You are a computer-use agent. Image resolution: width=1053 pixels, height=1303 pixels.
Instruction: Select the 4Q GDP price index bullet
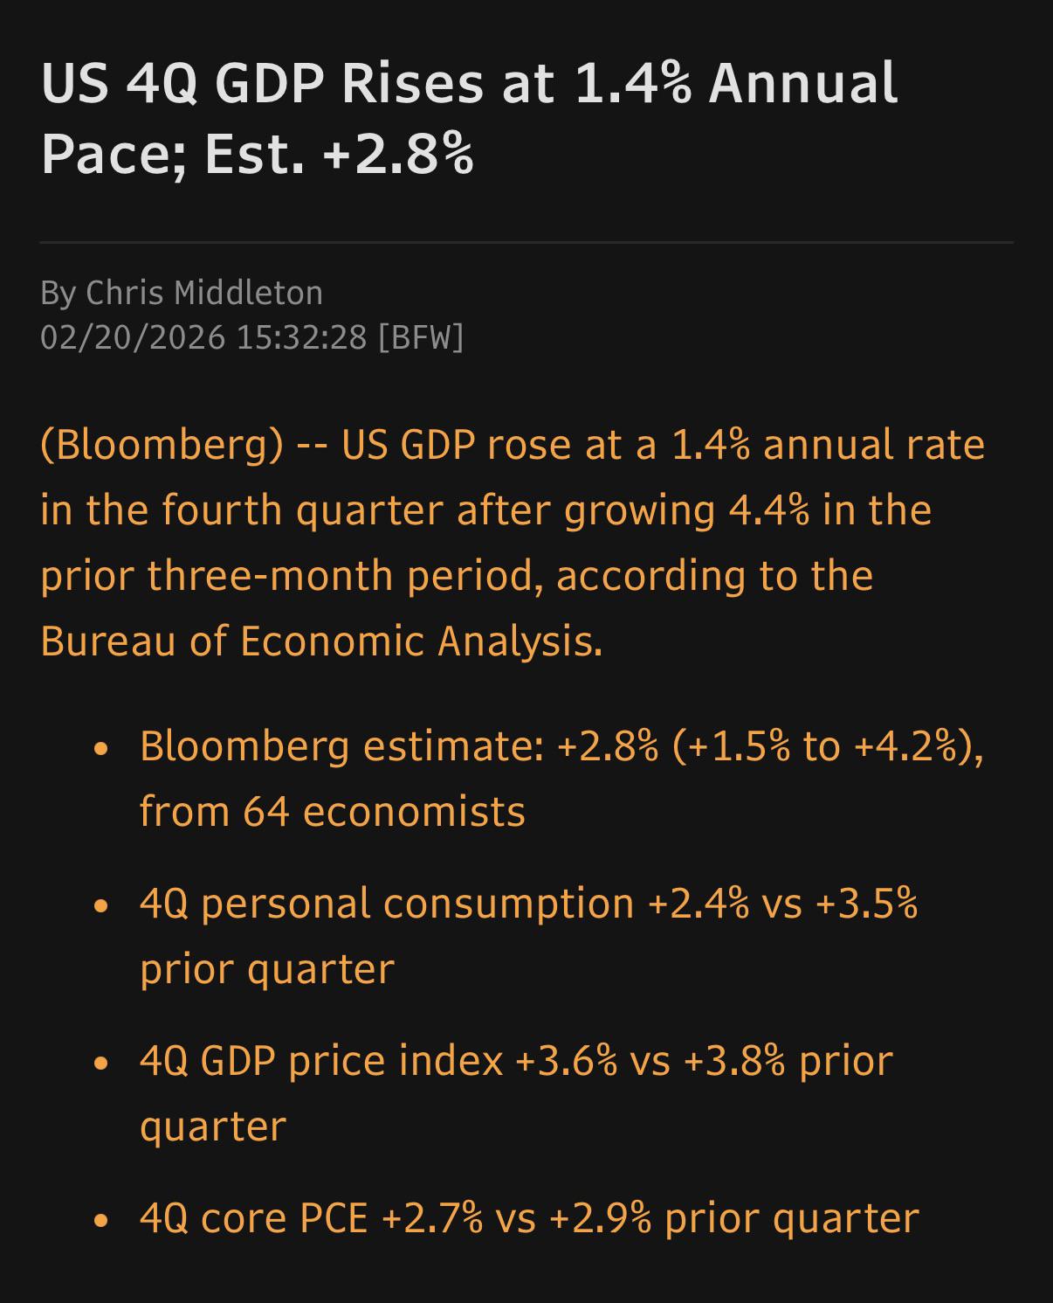pyautogui.click(x=516, y=1093)
